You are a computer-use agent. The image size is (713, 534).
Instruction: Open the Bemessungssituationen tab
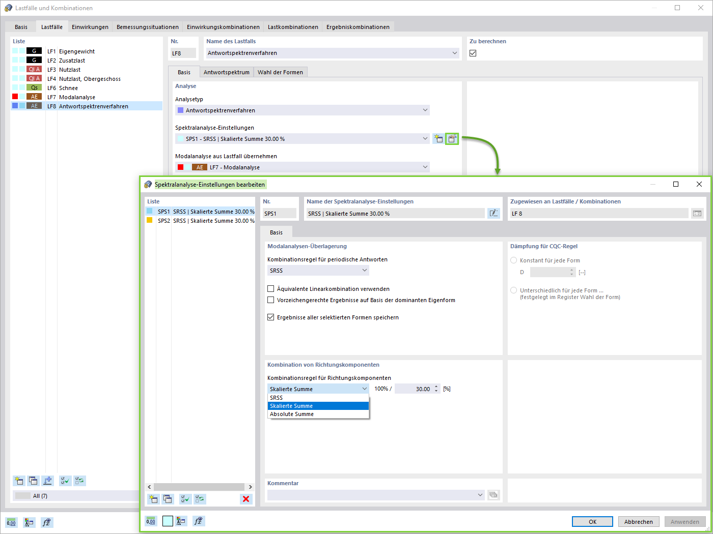148,27
